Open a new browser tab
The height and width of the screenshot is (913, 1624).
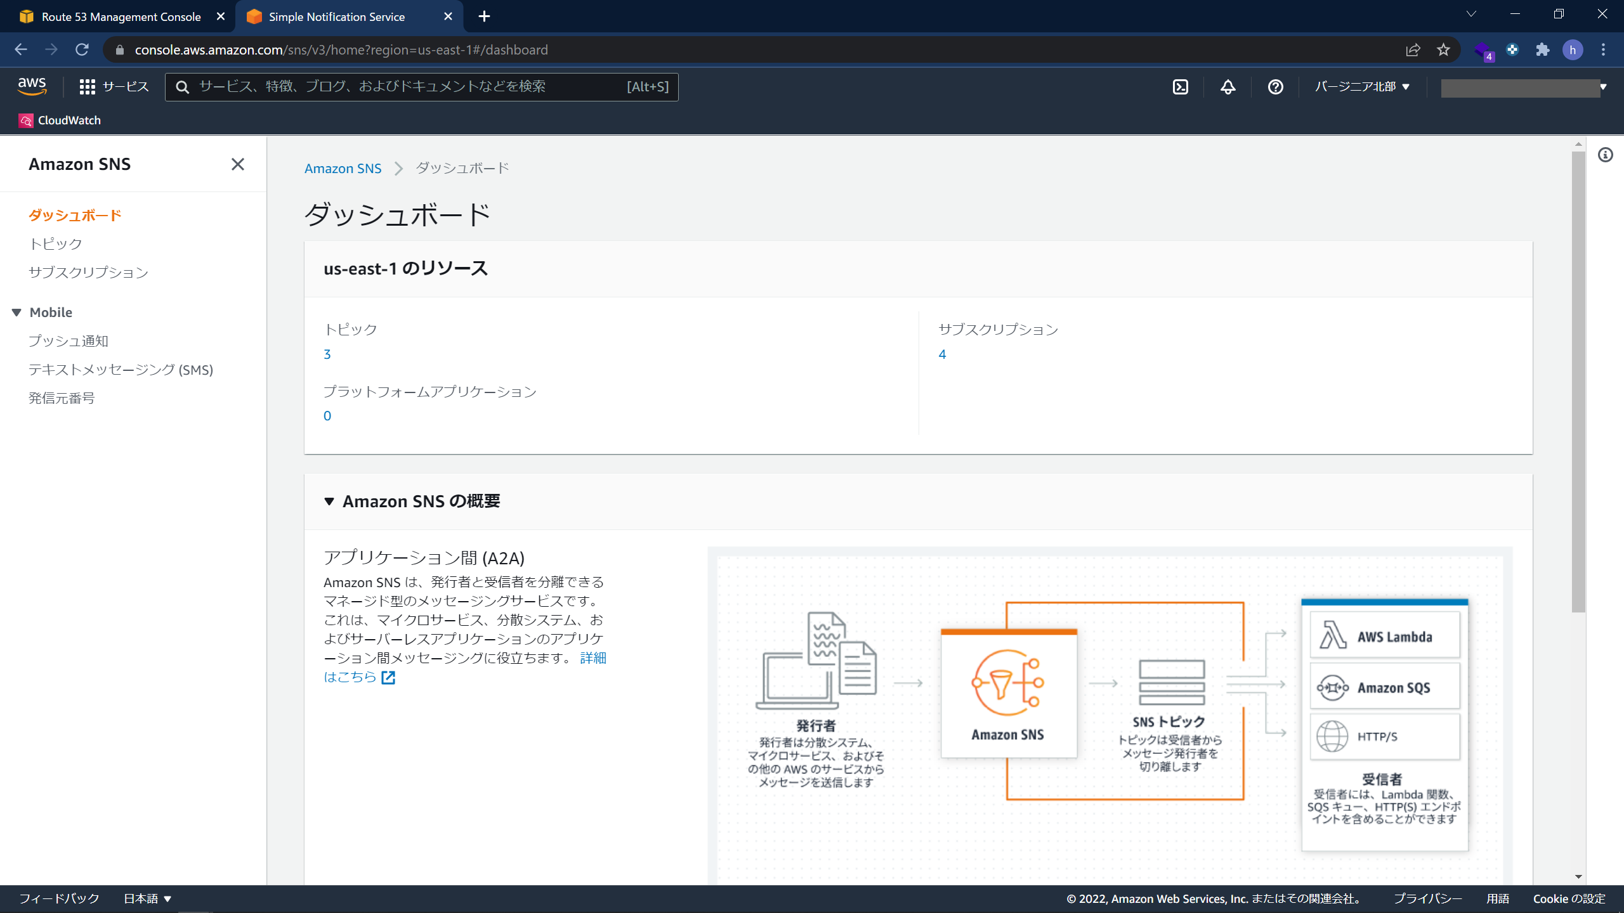[485, 16]
